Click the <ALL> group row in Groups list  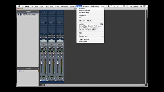point(27,71)
